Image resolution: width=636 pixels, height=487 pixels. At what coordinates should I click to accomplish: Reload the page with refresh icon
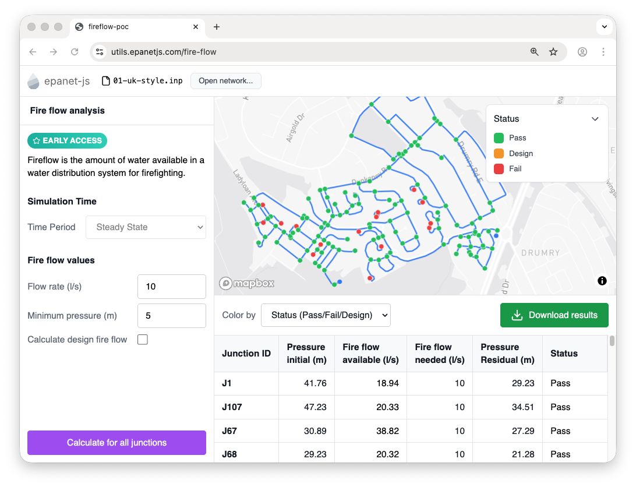[75, 52]
